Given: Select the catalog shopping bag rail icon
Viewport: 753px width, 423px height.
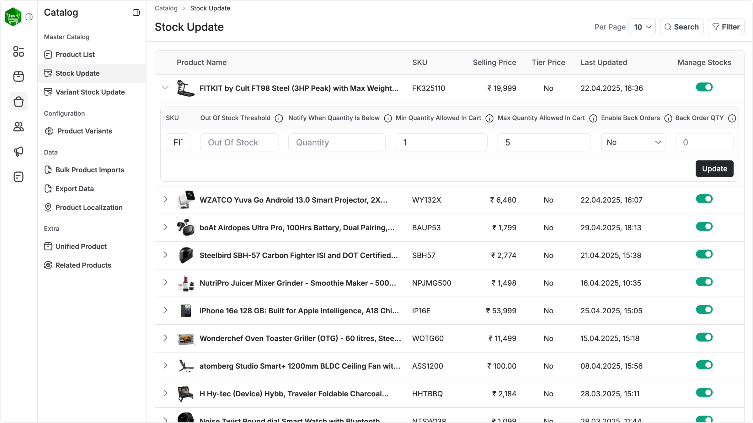Looking at the screenshot, I should click(x=19, y=102).
